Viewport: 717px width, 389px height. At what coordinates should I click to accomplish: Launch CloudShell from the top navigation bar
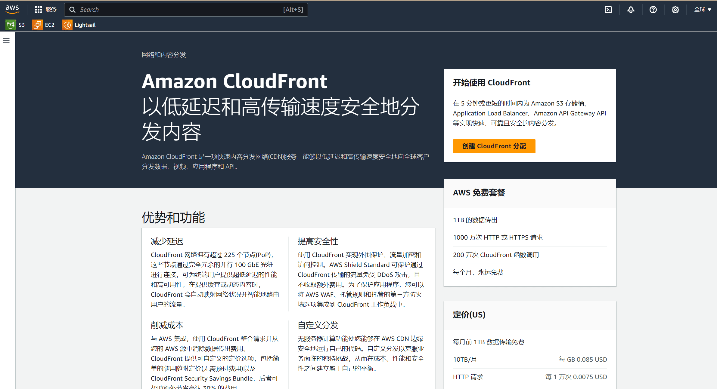[608, 9]
